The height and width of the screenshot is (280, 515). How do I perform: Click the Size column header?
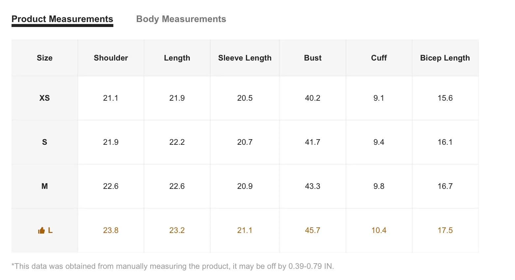(44, 58)
